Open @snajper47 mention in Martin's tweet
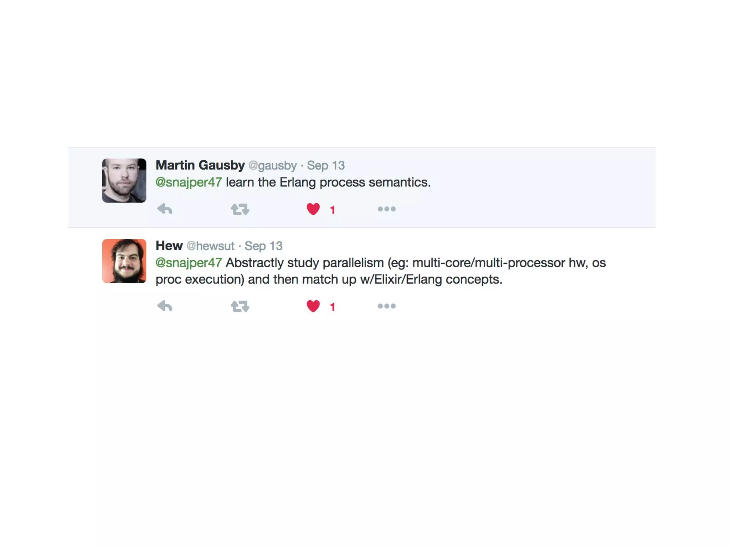 (189, 182)
